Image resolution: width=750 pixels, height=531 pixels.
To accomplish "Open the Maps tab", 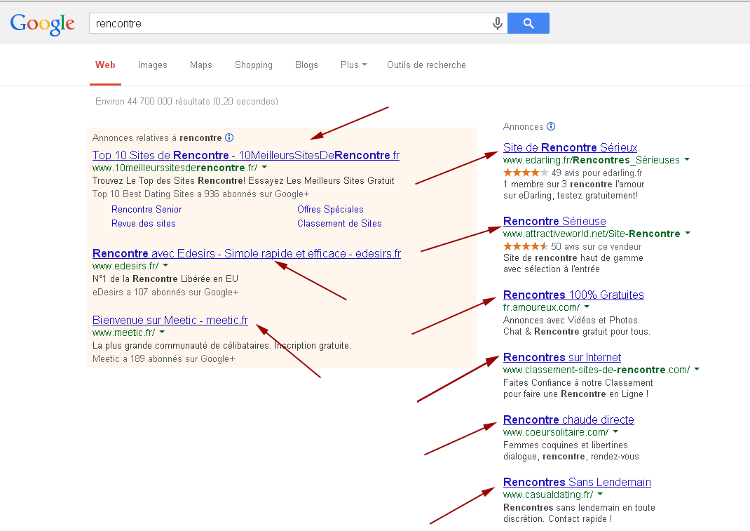I will [x=201, y=65].
